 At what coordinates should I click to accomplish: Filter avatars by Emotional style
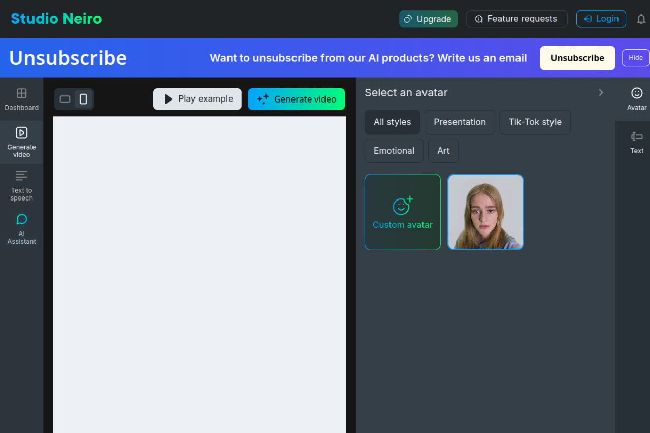tap(394, 151)
